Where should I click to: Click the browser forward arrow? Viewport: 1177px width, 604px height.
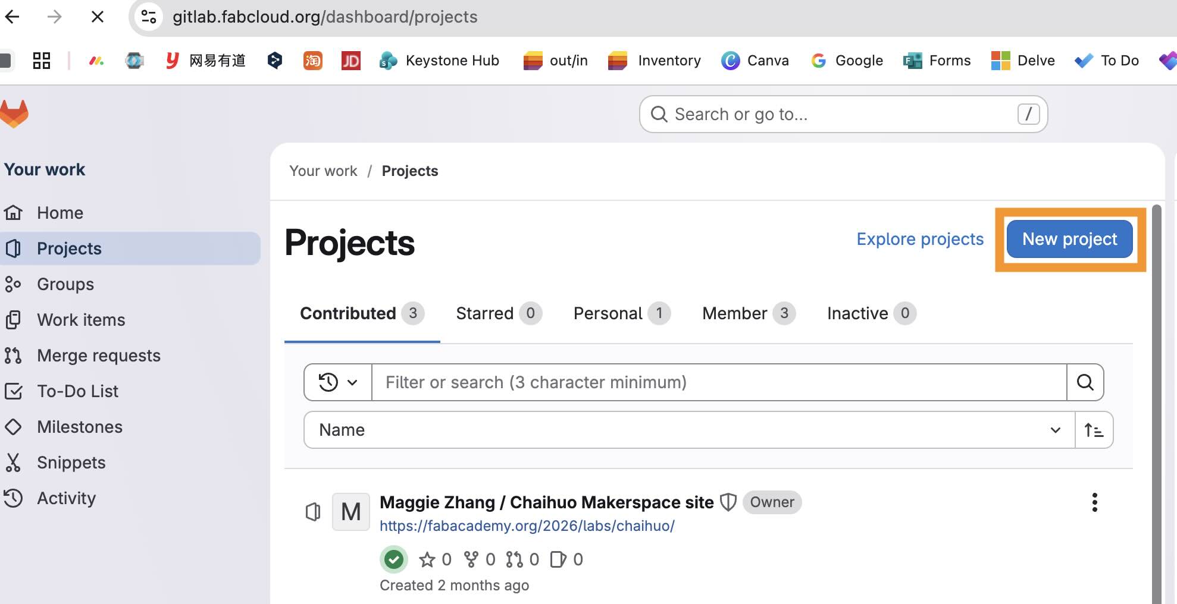click(54, 17)
